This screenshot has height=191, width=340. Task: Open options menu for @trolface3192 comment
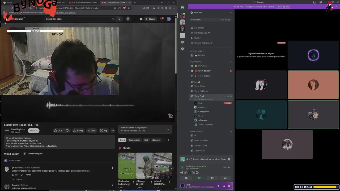tap(112, 168)
